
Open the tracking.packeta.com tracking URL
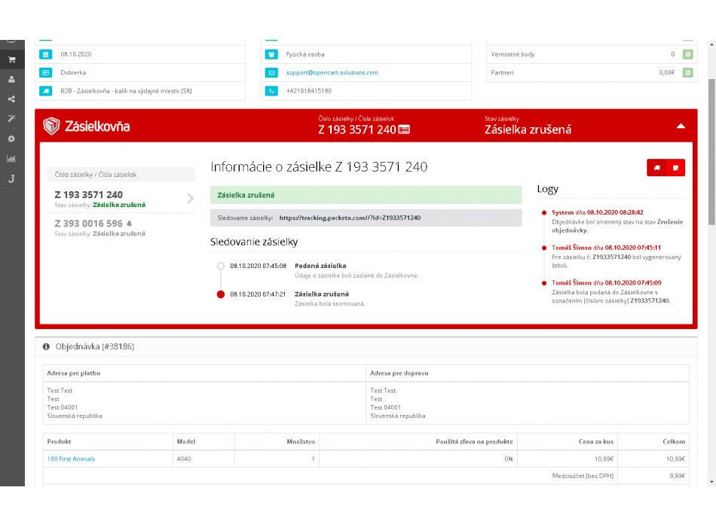pyautogui.click(x=350, y=218)
